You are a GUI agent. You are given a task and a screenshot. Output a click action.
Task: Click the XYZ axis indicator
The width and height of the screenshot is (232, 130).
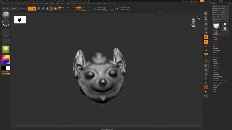(x=198, y=18)
